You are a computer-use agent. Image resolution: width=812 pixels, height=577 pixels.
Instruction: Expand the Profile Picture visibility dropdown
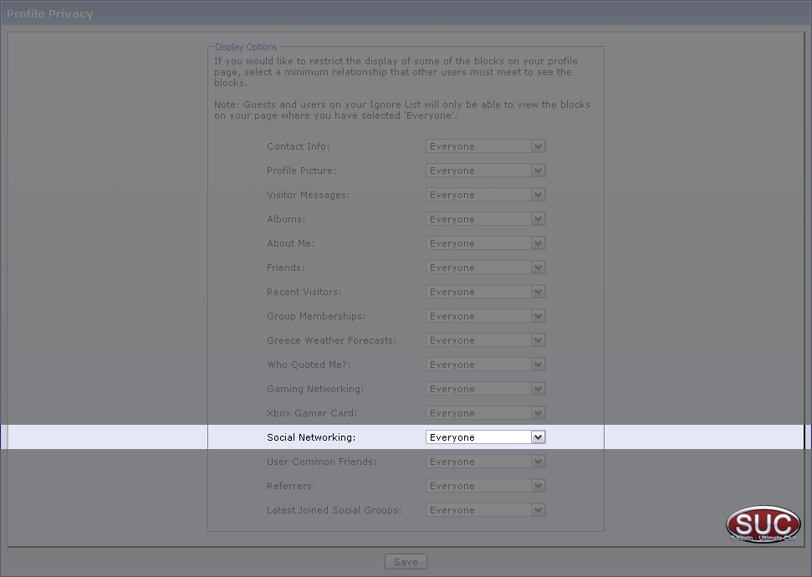tap(485, 171)
